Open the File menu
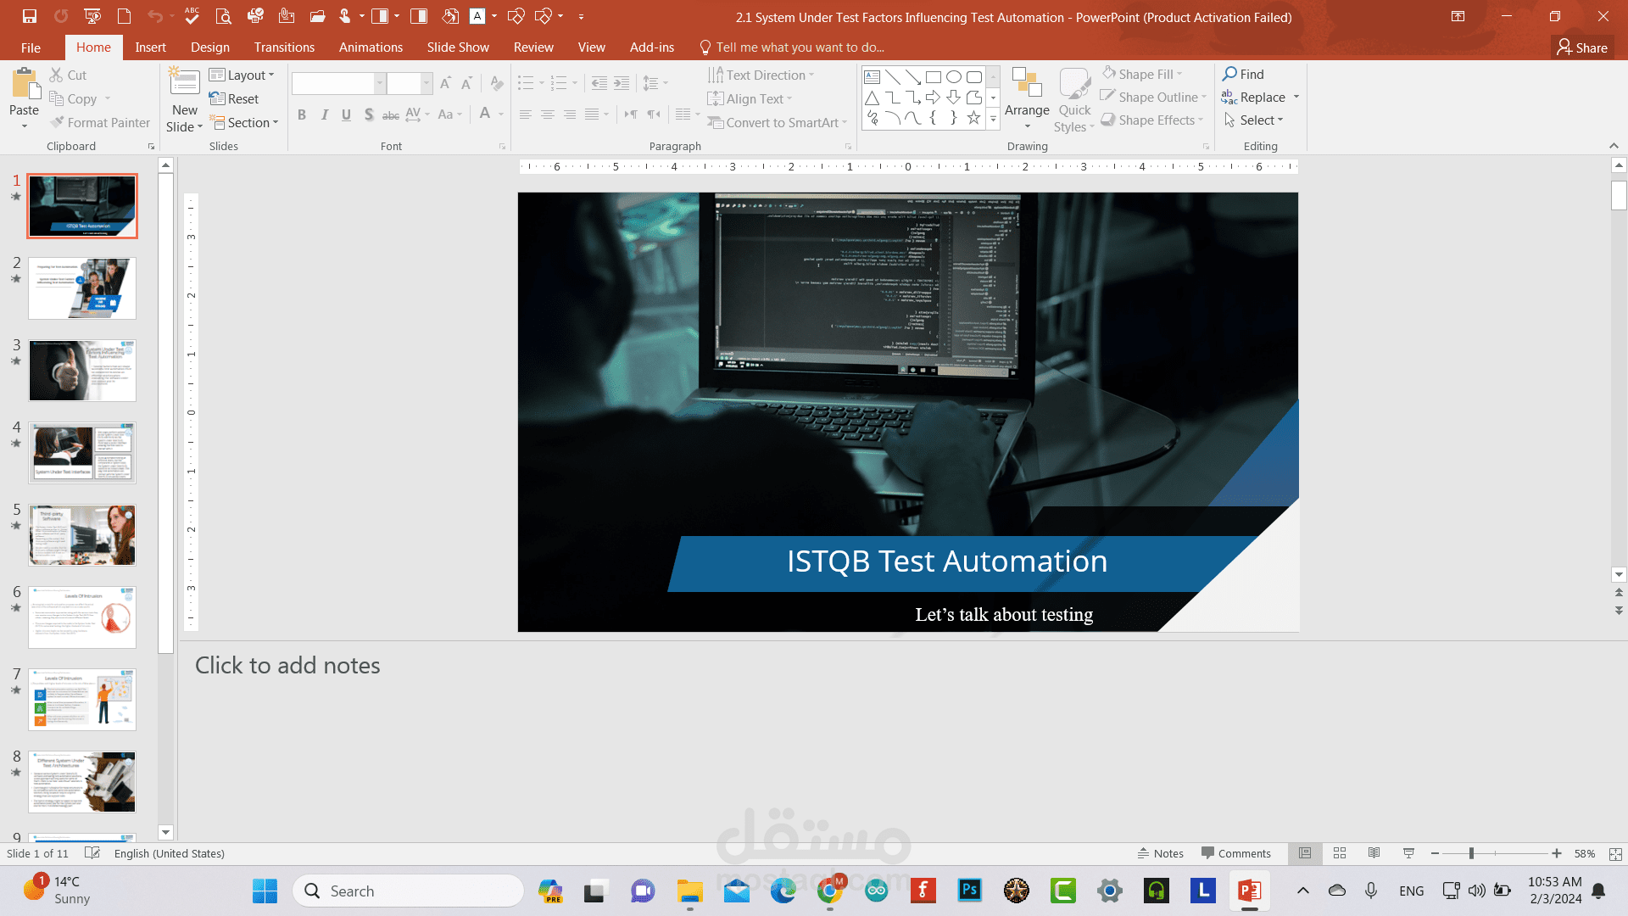Image resolution: width=1628 pixels, height=916 pixels. [31, 47]
